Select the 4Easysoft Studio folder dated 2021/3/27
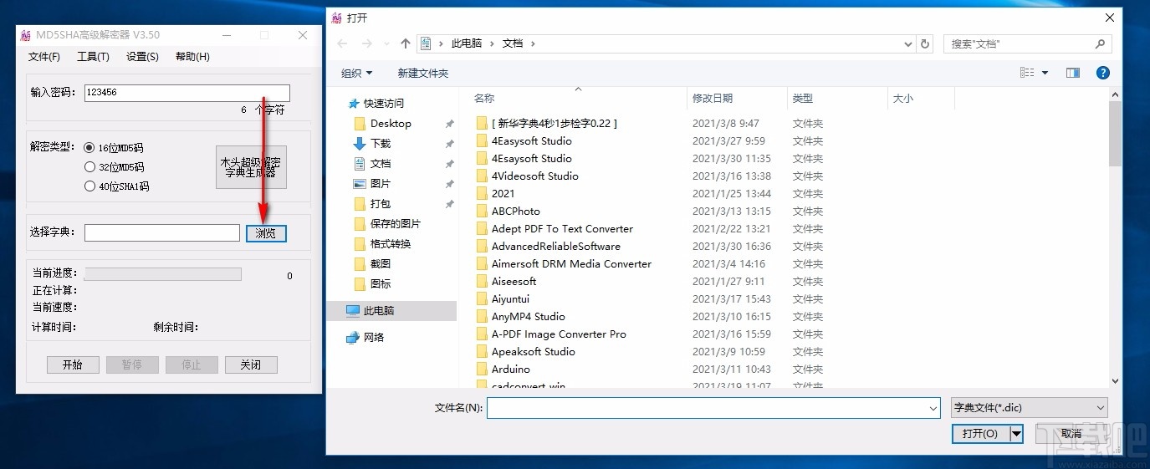 coord(532,141)
